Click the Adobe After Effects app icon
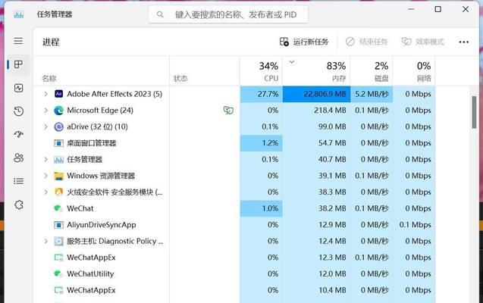Viewport: 483px width, 303px height. [58, 94]
